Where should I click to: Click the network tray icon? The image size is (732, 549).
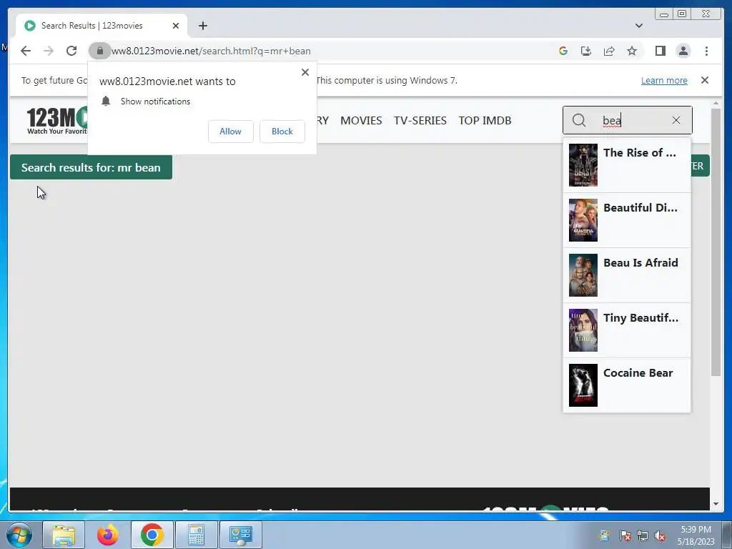click(643, 535)
